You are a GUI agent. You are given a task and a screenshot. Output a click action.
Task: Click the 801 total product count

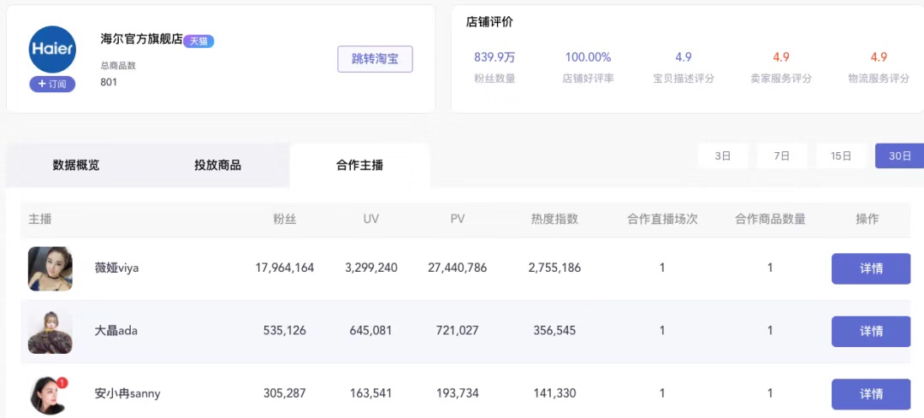[109, 82]
